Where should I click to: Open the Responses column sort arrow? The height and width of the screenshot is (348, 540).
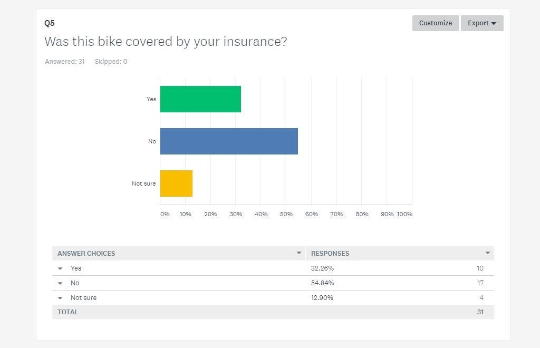(488, 253)
